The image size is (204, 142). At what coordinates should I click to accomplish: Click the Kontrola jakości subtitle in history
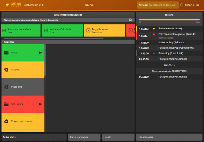pyautogui.click(x=166, y=38)
